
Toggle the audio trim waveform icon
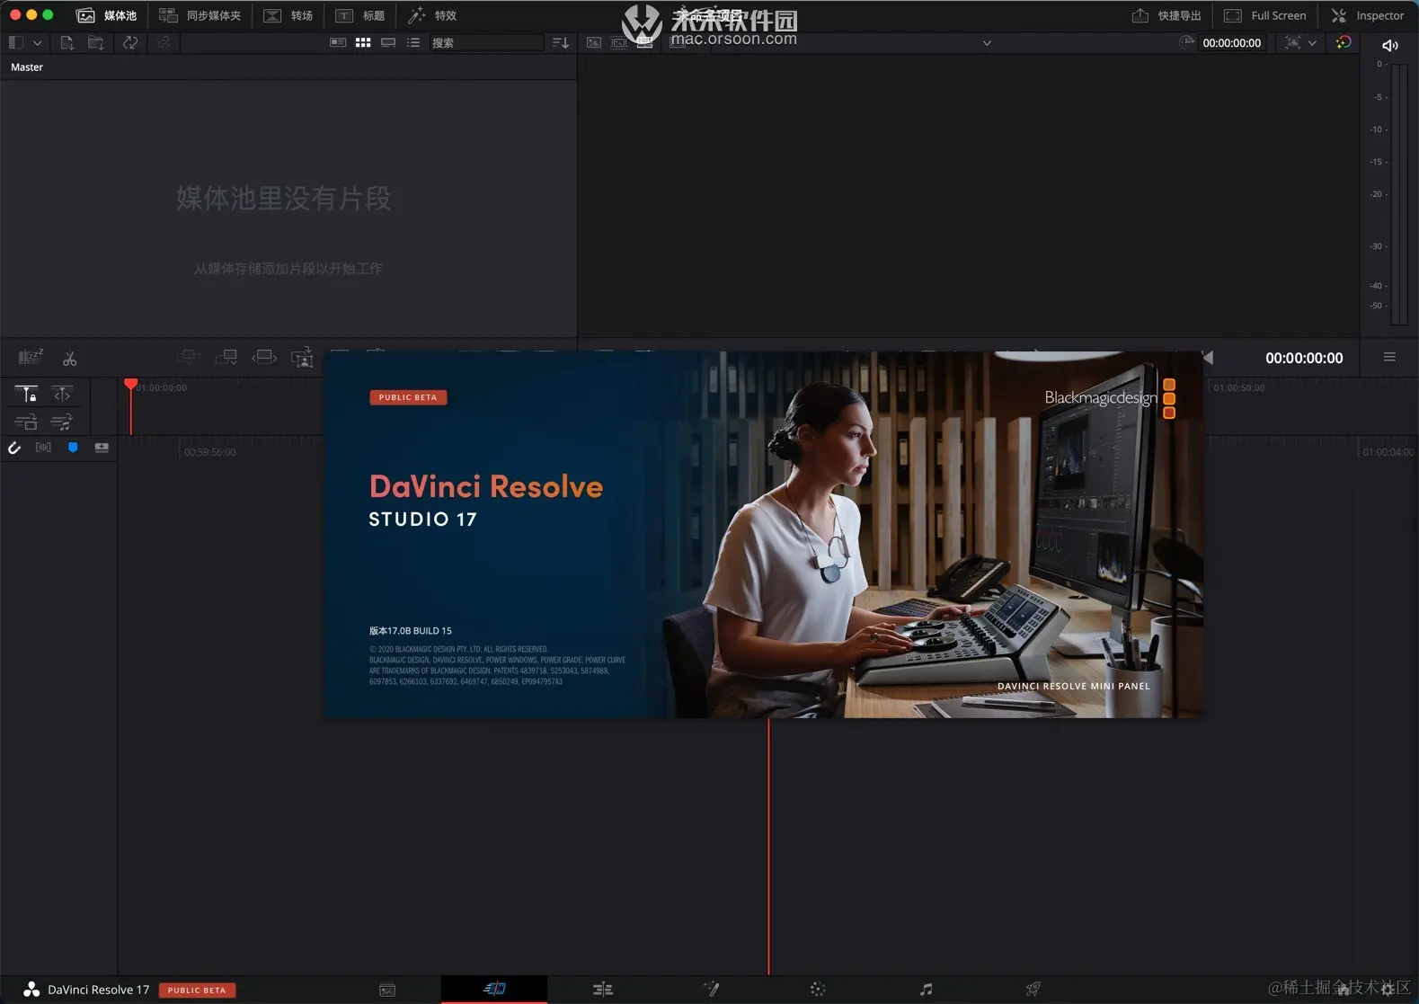click(x=43, y=448)
